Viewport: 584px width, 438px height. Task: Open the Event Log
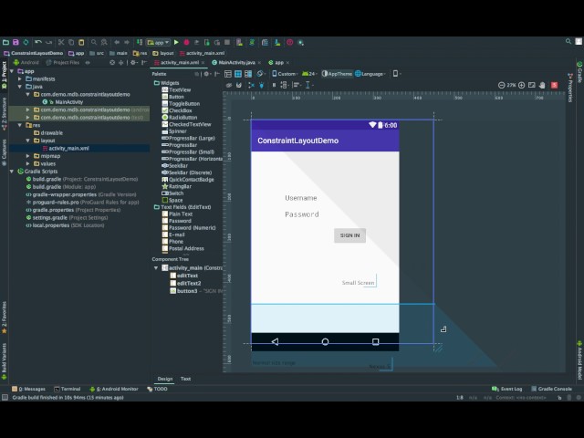tap(507, 389)
